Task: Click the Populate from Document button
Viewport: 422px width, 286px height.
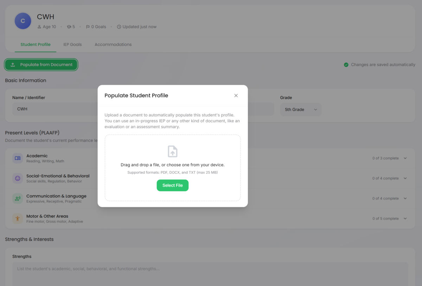Action: tap(41, 65)
